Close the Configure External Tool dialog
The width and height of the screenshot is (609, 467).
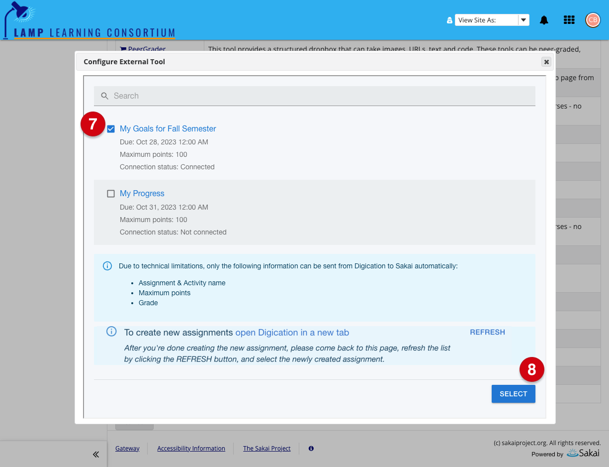(x=546, y=62)
